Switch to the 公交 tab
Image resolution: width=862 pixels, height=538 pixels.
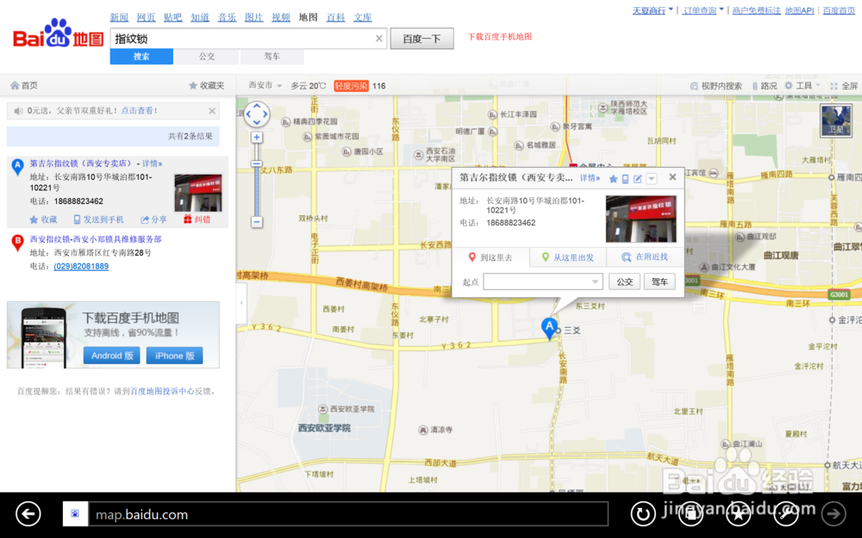click(207, 57)
